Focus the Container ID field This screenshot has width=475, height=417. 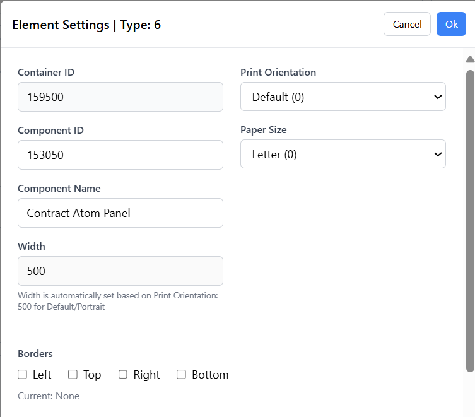120,97
